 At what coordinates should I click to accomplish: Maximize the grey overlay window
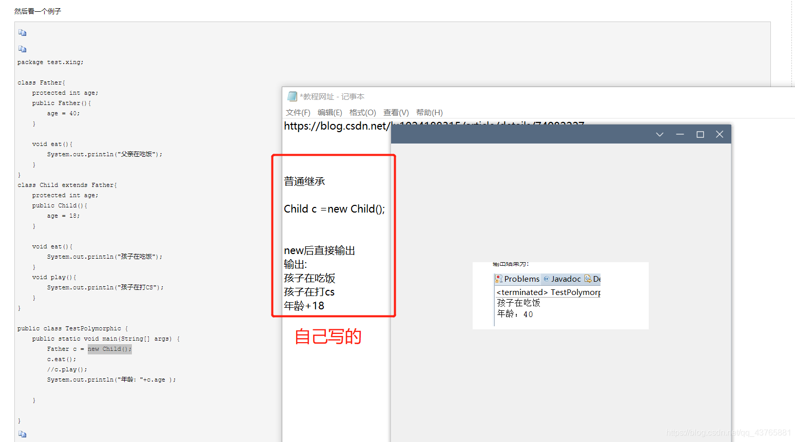tap(700, 134)
